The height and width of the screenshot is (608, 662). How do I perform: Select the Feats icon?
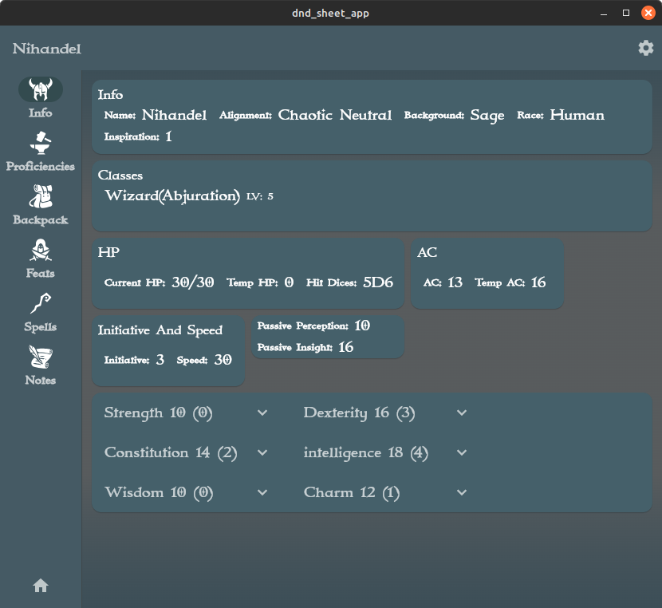[x=41, y=251]
